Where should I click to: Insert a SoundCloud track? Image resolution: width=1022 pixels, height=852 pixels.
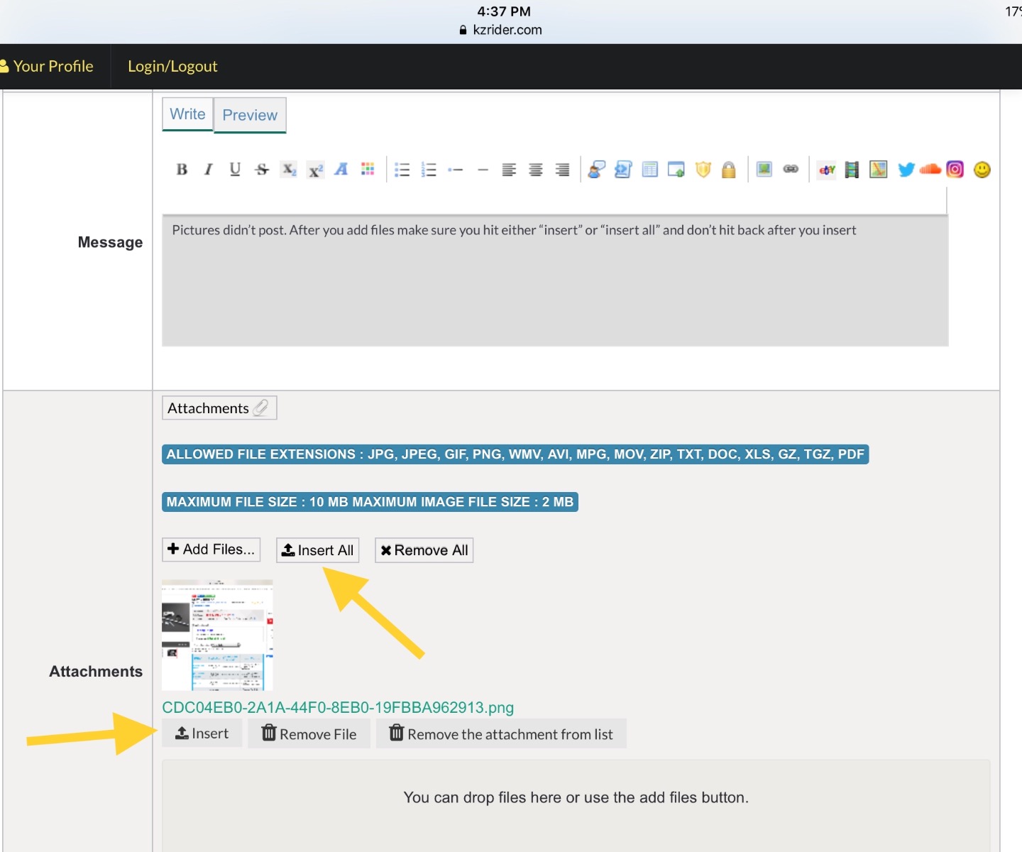930,170
